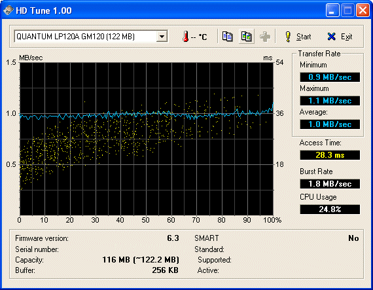373x290 pixels.
Task: Click the Minimum value 0.9 MB/sec
Action: 330,77
